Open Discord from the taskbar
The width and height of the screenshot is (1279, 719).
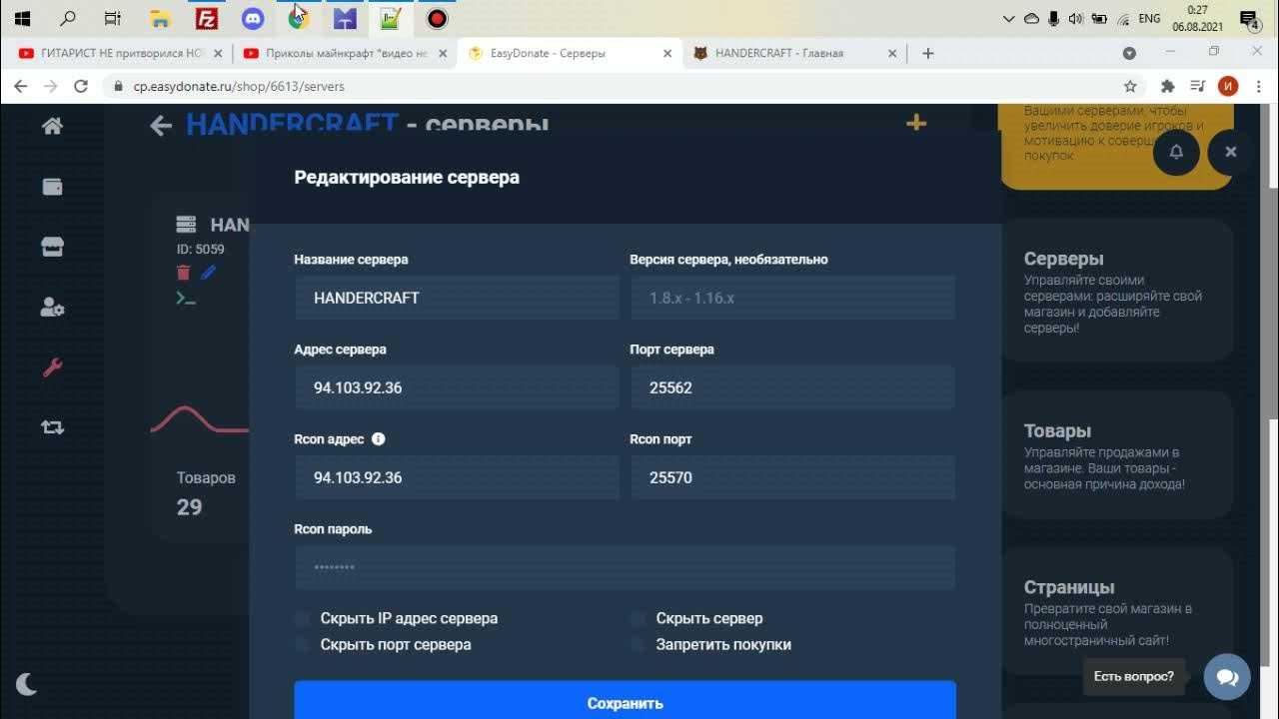[253, 18]
